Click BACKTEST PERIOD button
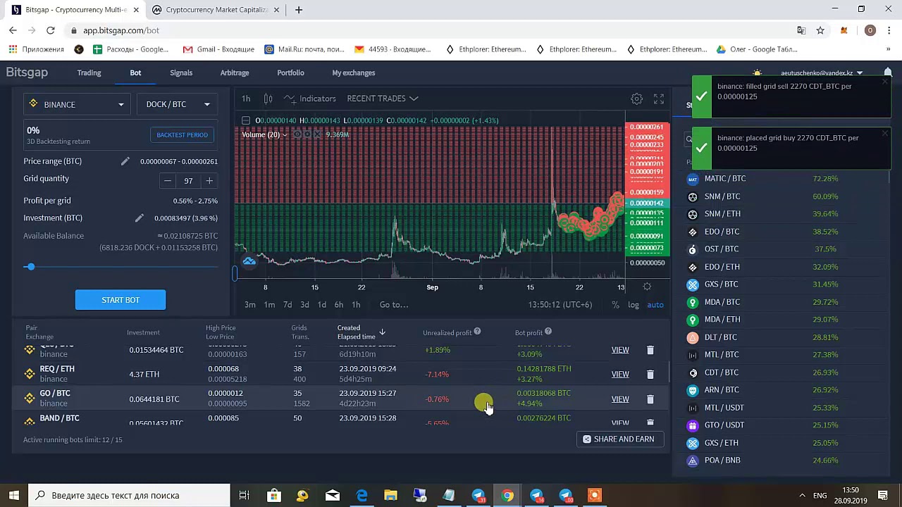The height and width of the screenshot is (507, 902). 182,134
